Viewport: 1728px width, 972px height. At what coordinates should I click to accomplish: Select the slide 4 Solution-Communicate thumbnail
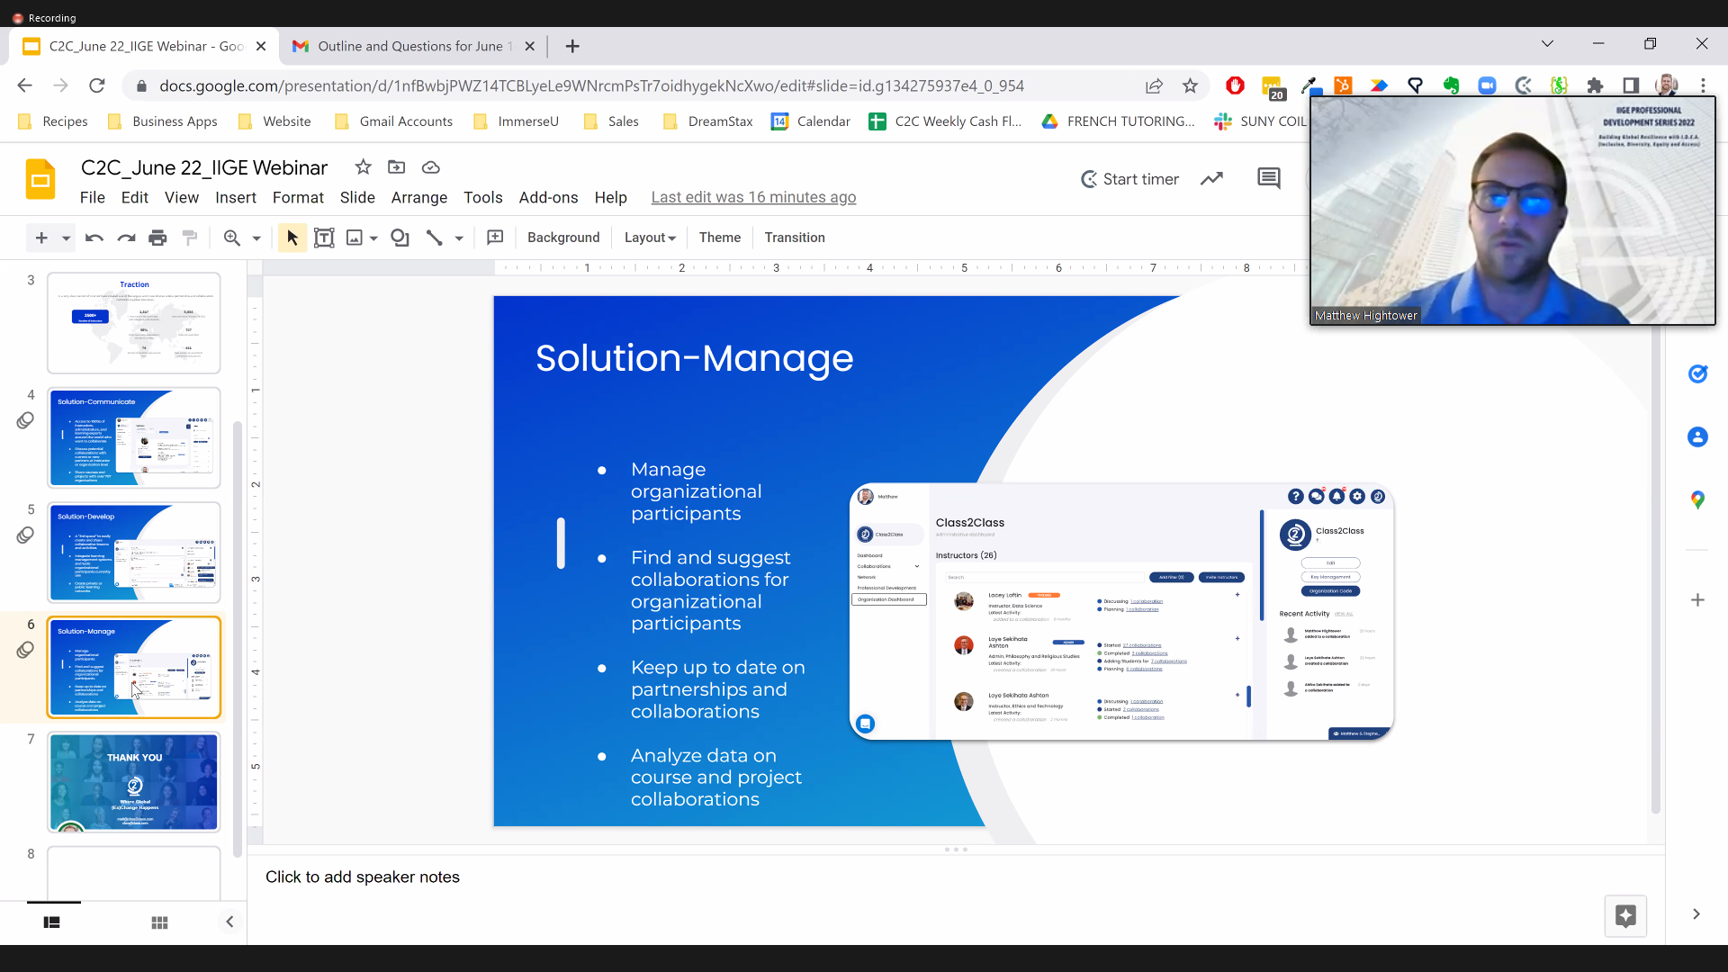point(134,437)
